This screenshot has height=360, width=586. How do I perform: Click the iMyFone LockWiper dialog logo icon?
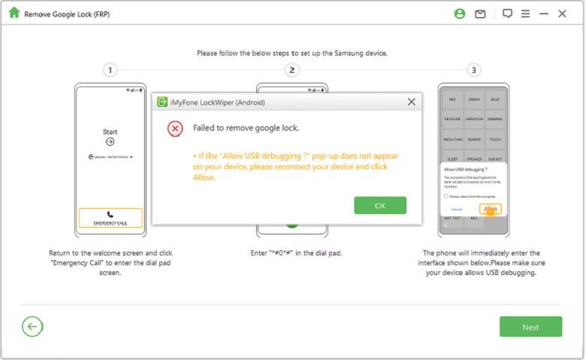[x=162, y=101]
